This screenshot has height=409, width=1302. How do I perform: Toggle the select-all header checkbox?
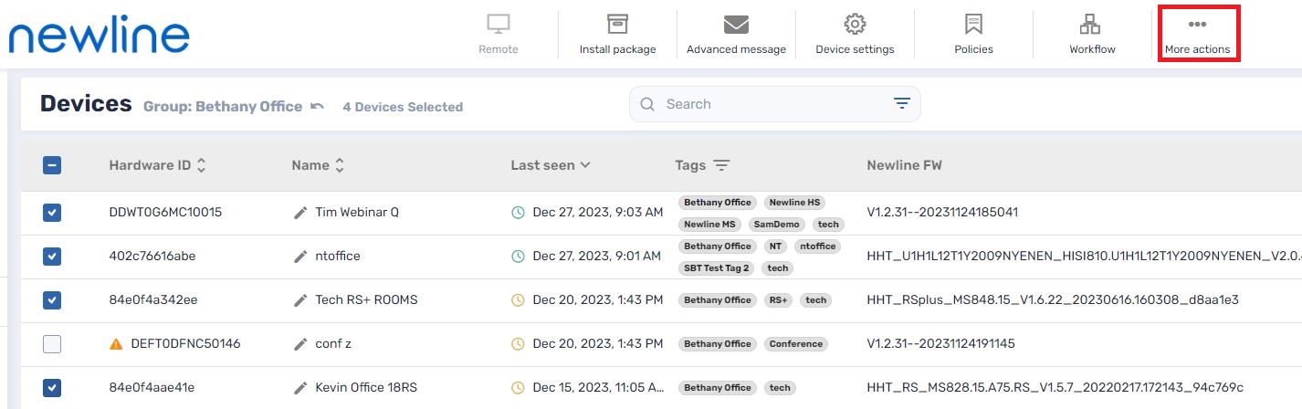click(x=52, y=165)
